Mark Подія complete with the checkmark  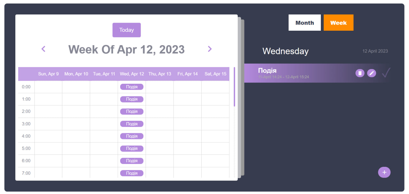pos(386,73)
